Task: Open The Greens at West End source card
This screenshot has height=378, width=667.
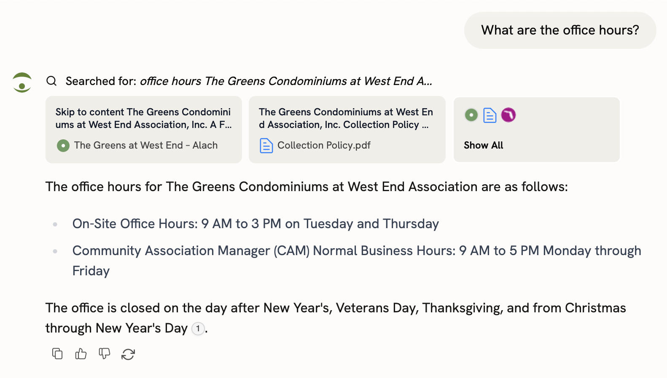Action: point(143,130)
